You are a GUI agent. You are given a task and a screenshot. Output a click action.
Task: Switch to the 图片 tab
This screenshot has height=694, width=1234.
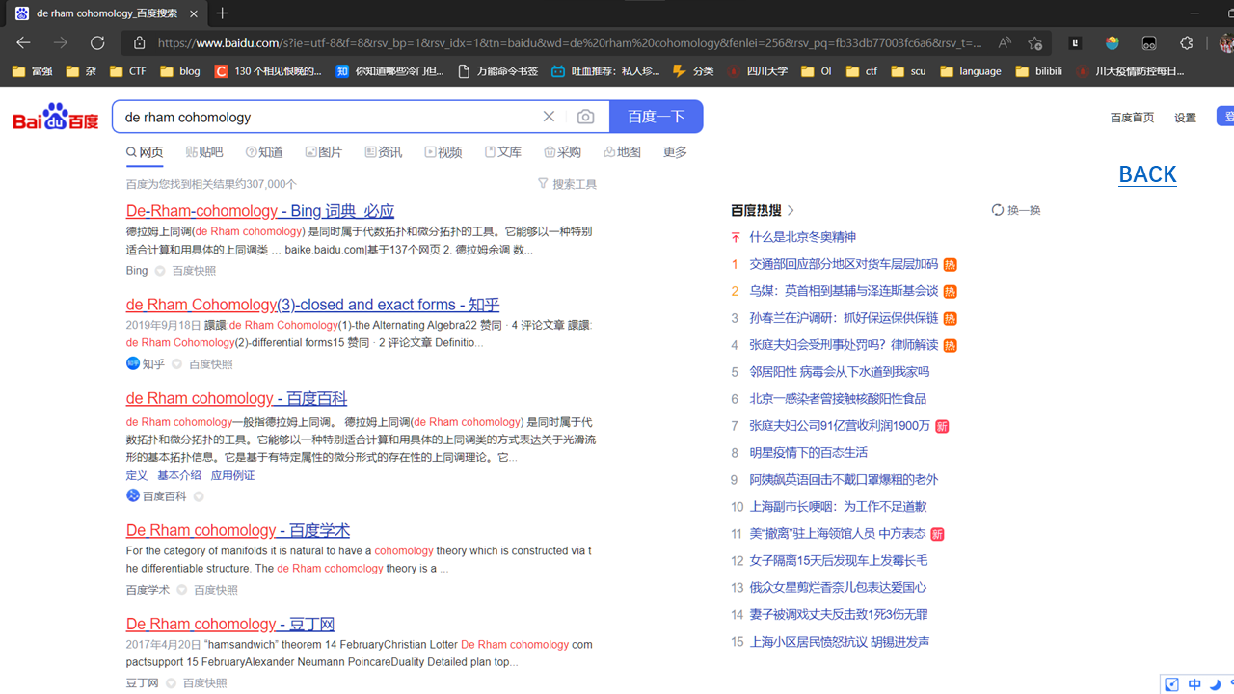coord(324,152)
